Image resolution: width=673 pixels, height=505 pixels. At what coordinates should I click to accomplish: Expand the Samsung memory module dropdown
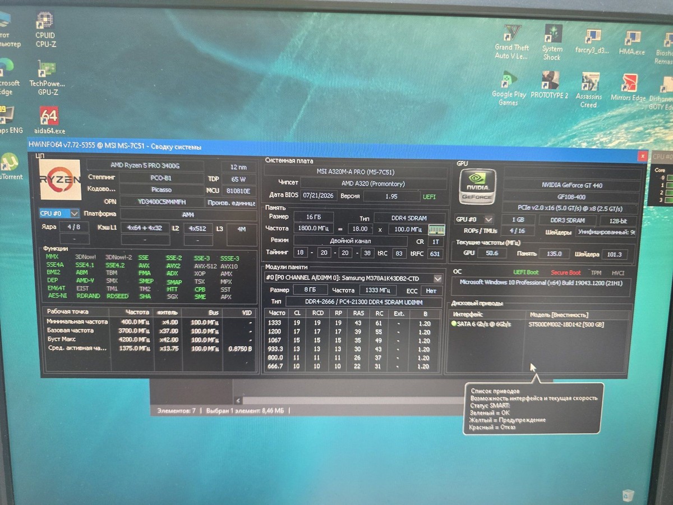coord(438,278)
